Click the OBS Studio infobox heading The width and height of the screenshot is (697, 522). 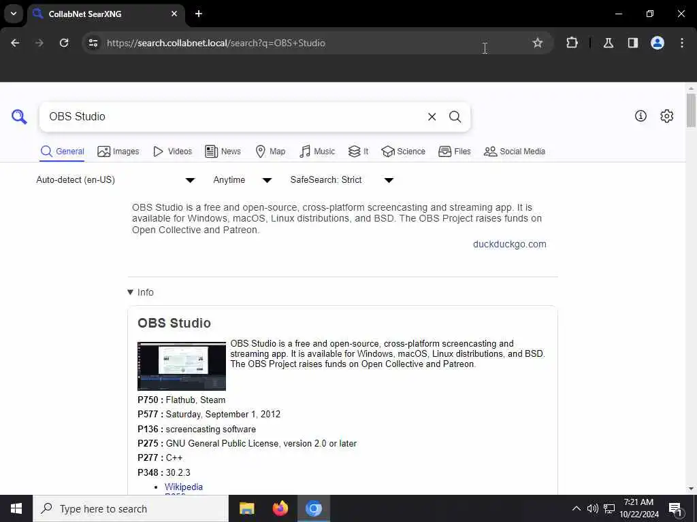pyautogui.click(x=174, y=323)
